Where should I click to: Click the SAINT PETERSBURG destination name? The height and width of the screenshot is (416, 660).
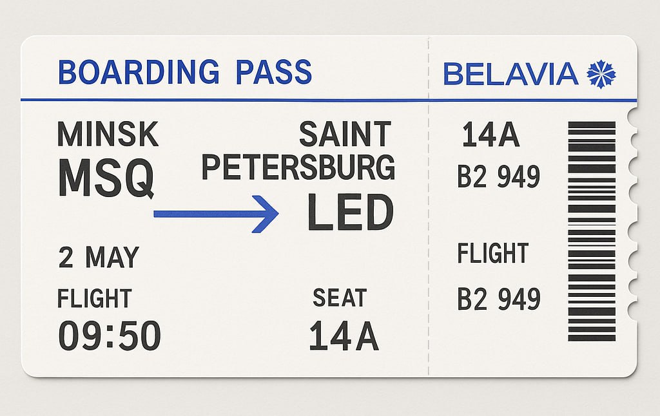point(298,151)
